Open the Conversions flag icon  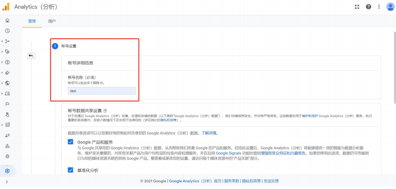(7, 104)
